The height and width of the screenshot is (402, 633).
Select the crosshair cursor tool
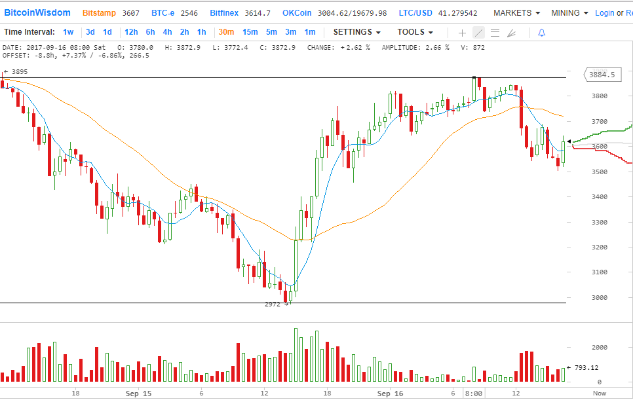[462, 32]
